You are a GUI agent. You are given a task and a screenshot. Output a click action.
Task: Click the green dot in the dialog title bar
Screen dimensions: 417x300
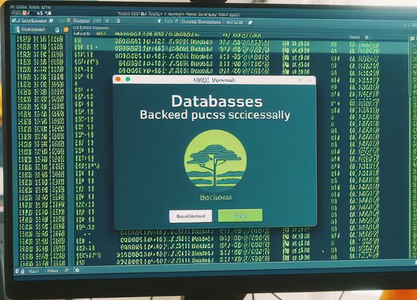tap(128, 79)
